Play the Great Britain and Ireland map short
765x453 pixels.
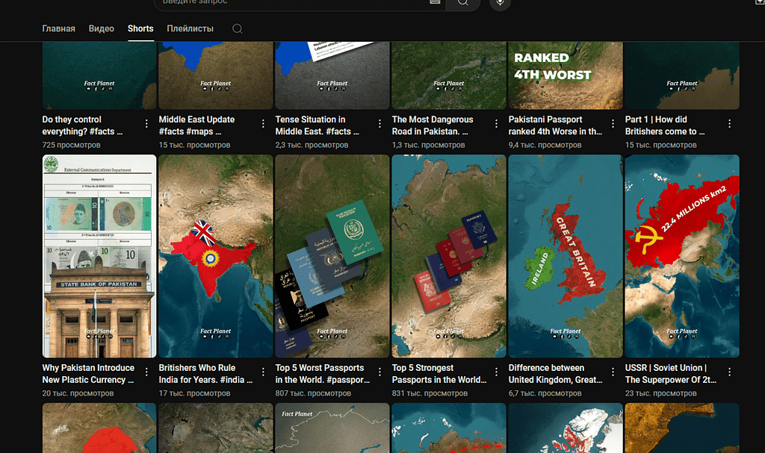pos(566,256)
